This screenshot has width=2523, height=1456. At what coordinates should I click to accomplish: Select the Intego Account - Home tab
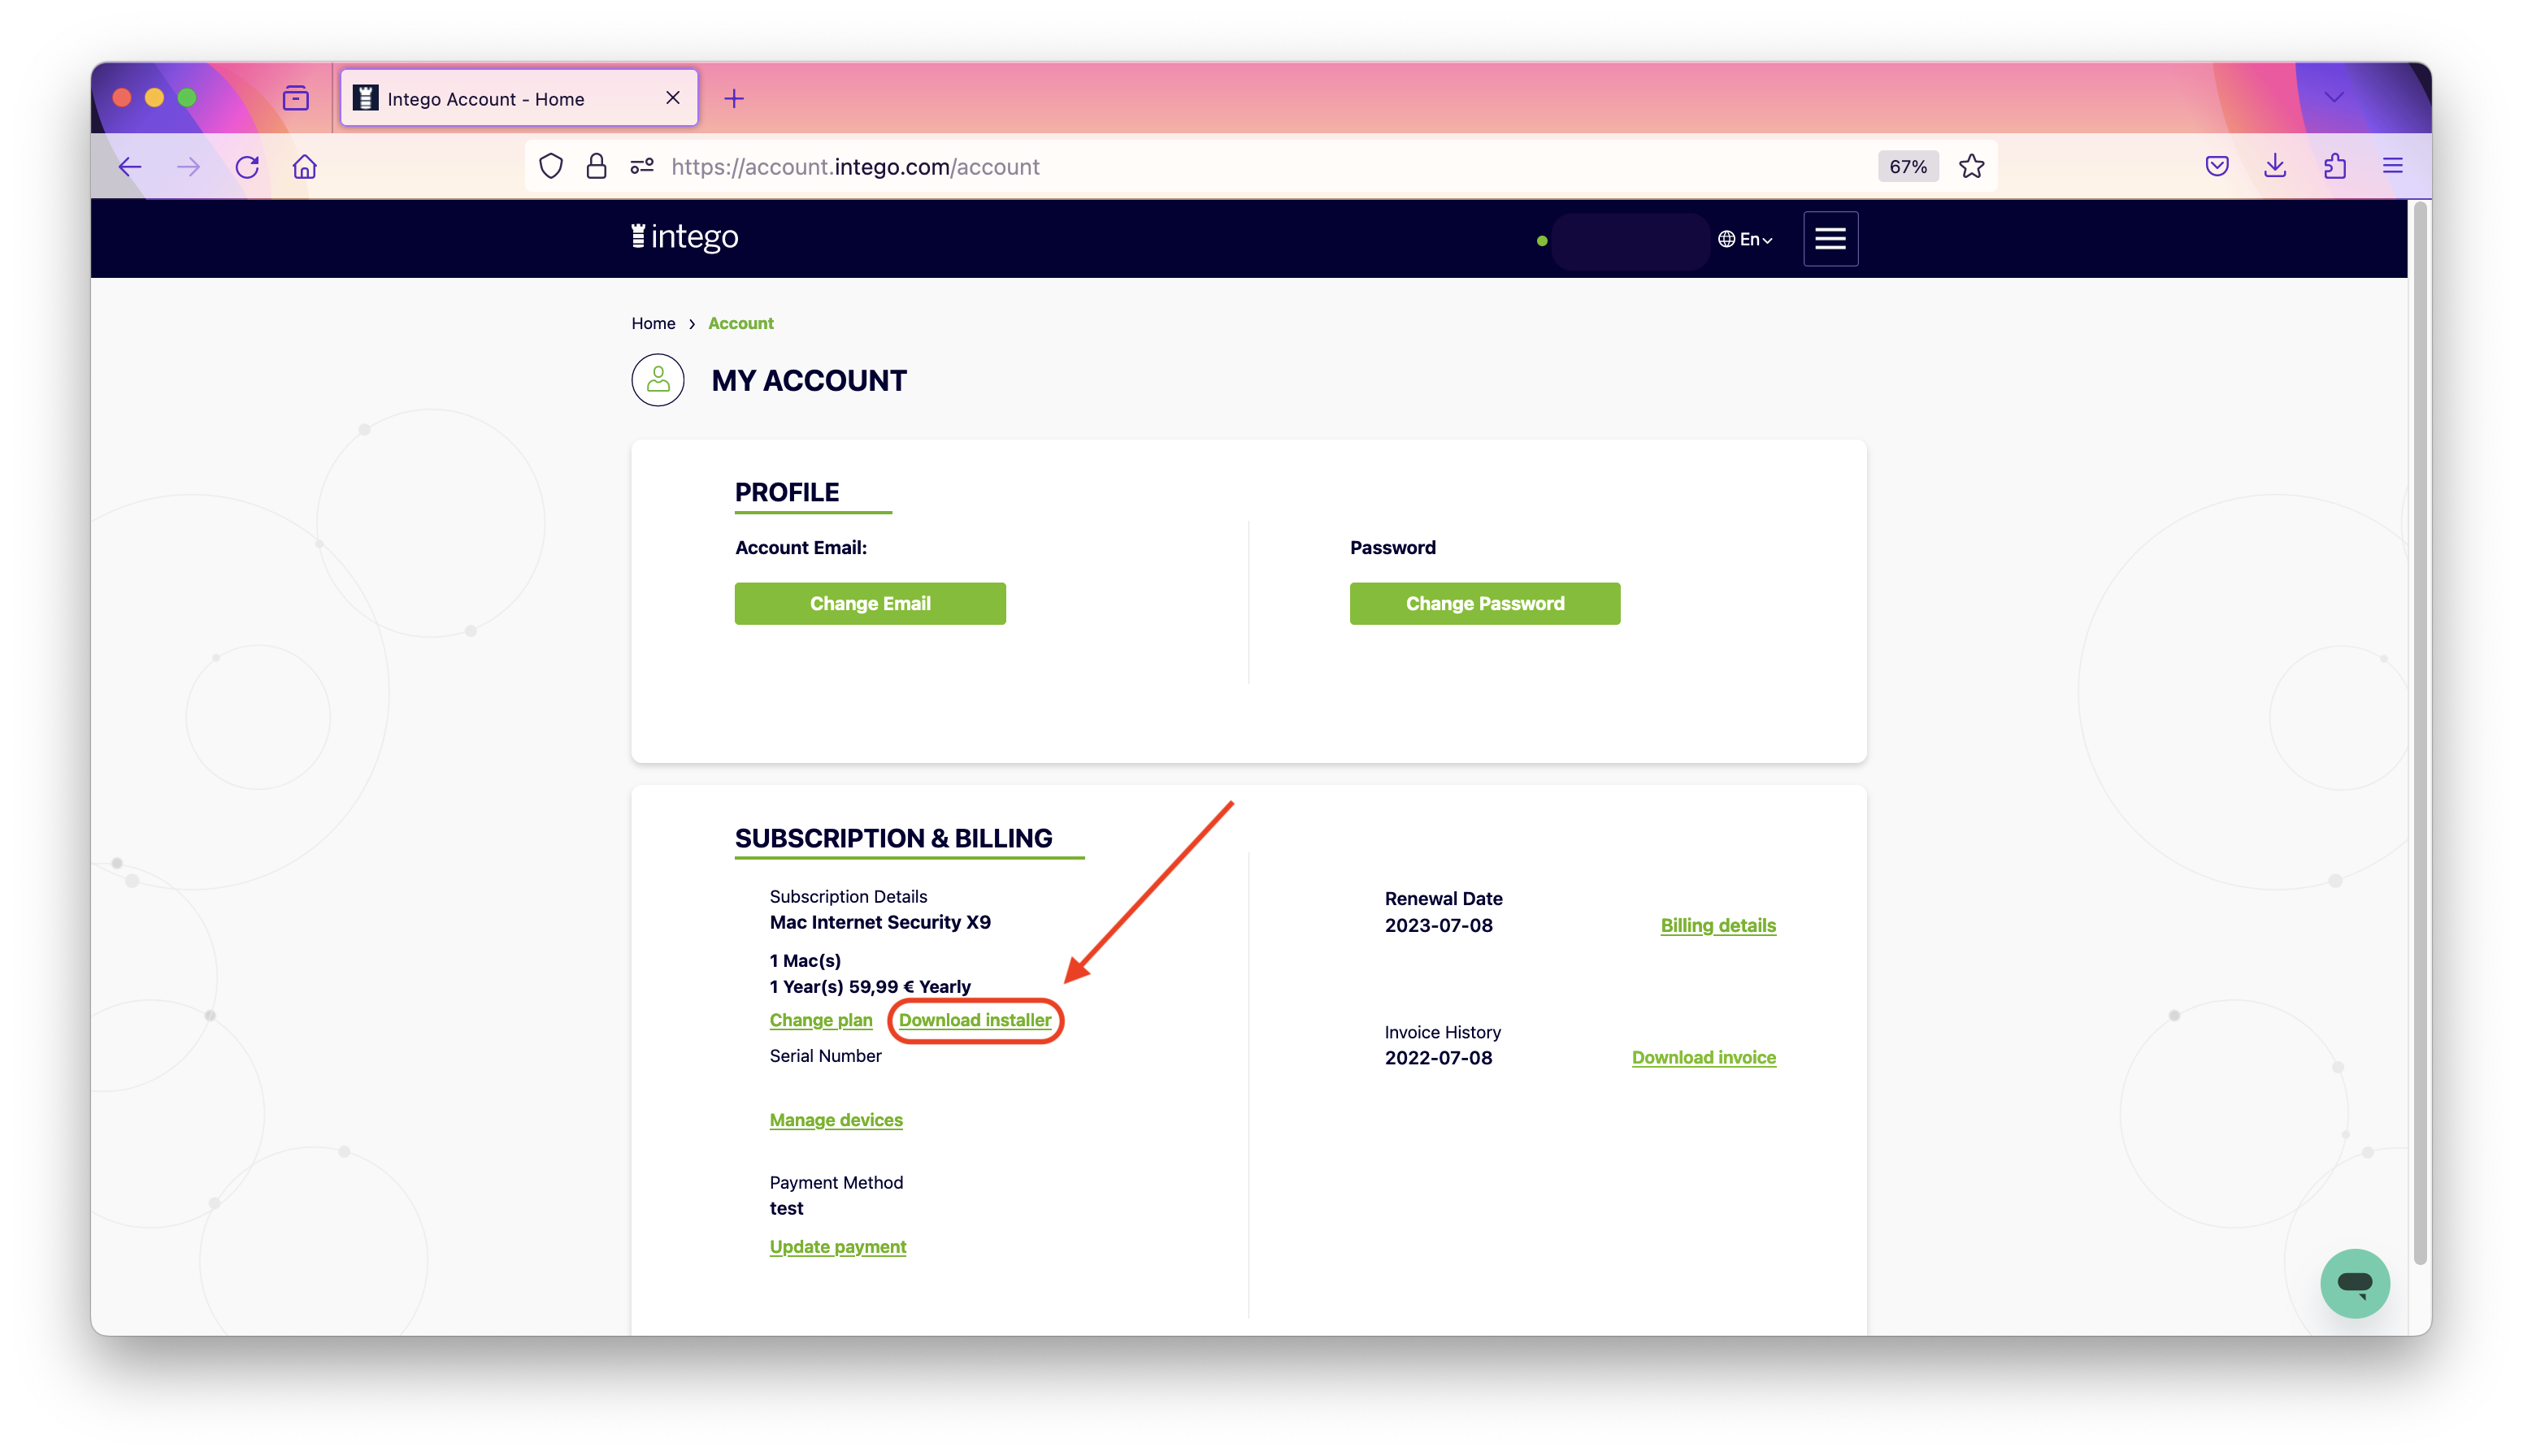pyautogui.click(x=519, y=98)
